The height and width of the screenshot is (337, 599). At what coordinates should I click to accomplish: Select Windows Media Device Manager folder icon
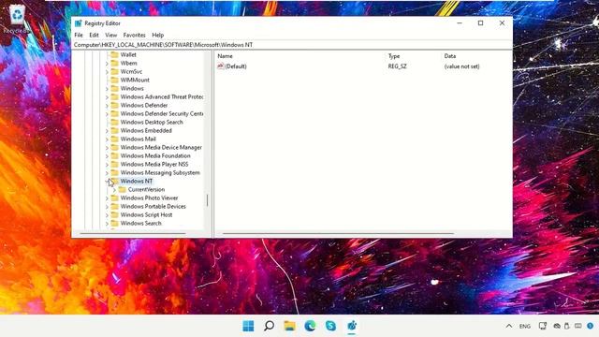(114, 147)
